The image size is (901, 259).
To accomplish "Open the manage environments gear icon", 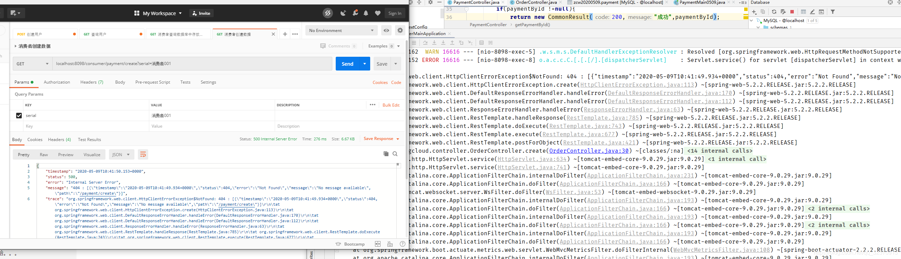I will [400, 30].
